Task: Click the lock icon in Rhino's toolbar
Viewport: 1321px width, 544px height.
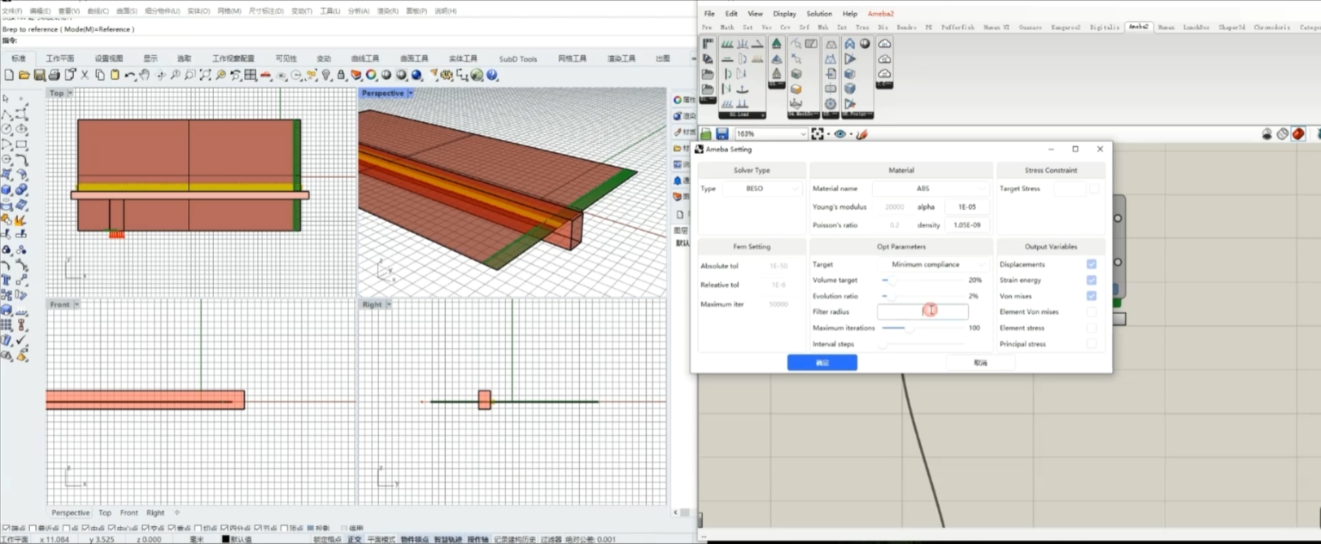Action: point(341,75)
